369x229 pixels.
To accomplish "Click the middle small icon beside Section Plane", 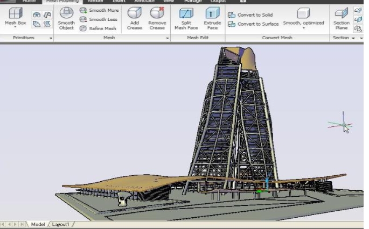I will click(x=358, y=19).
